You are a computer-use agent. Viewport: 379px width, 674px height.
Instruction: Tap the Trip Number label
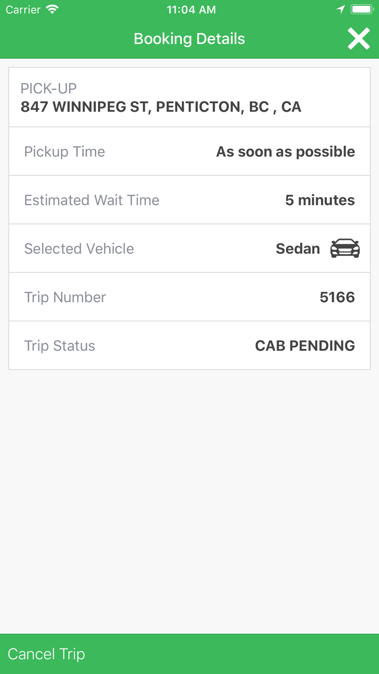65,297
